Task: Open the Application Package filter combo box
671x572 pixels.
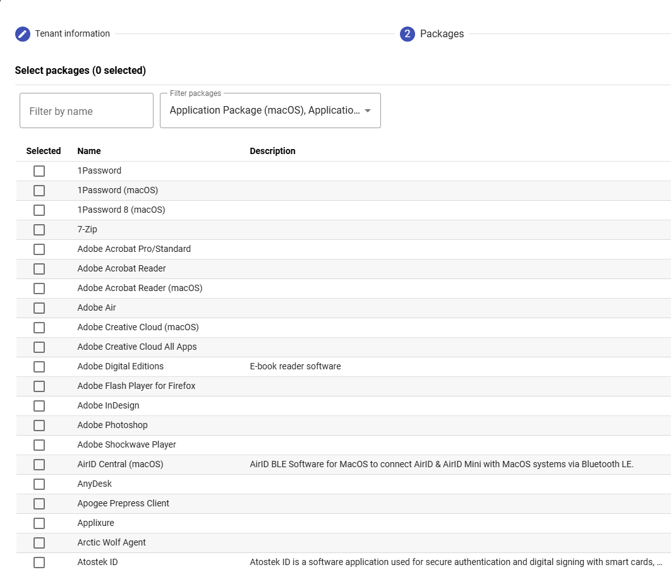Action: click(x=265, y=110)
